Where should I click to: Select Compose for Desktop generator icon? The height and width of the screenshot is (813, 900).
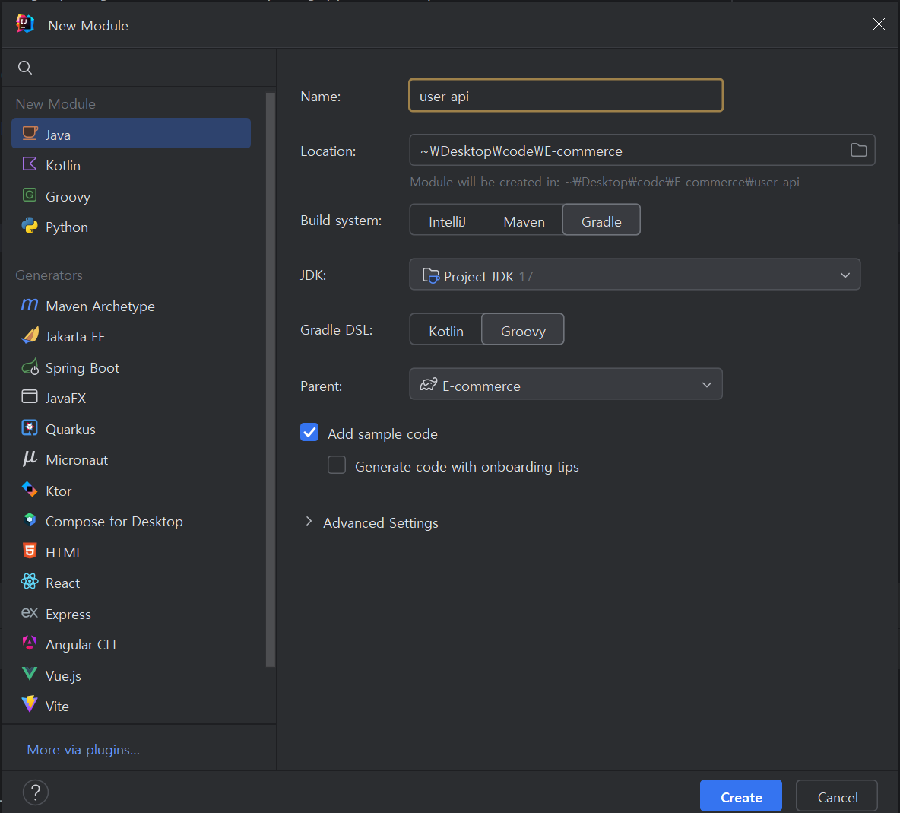click(30, 520)
